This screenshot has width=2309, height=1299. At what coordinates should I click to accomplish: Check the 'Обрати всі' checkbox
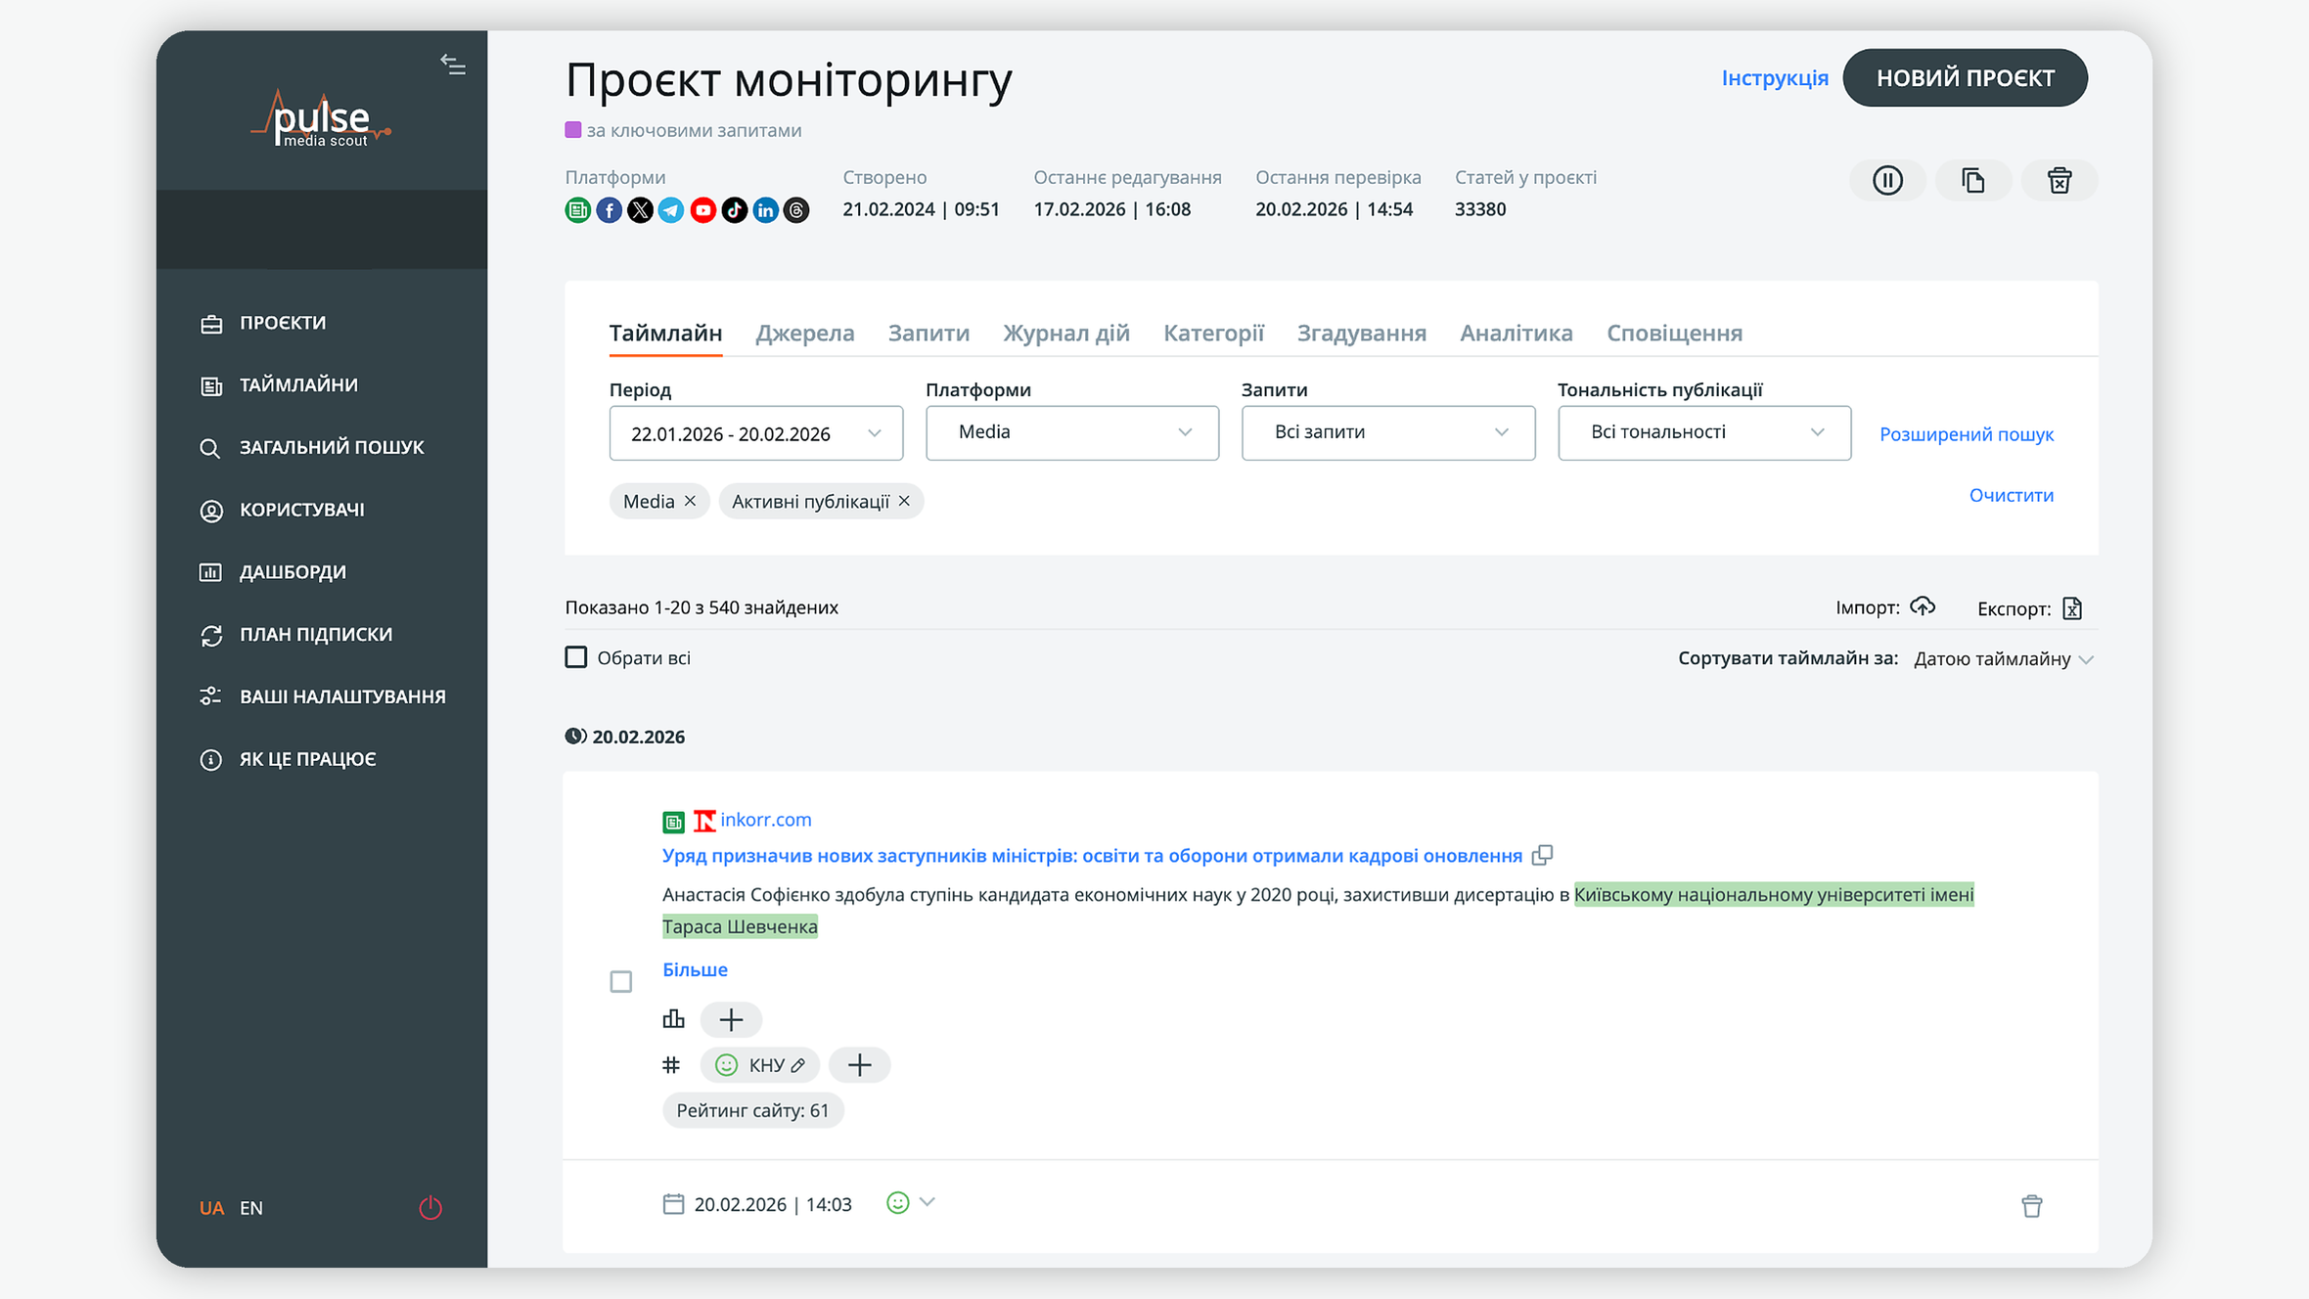coord(576,657)
